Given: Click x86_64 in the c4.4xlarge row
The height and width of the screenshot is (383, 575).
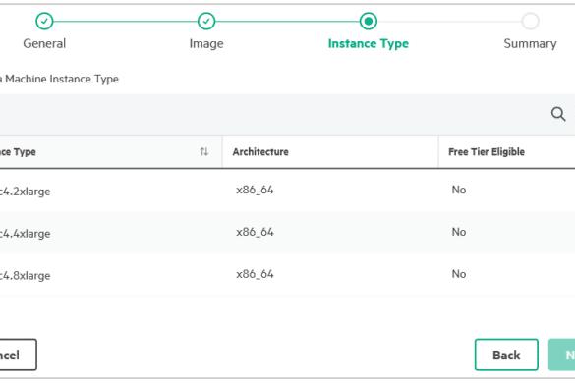Looking at the screenshot, I should click(255, 232).
